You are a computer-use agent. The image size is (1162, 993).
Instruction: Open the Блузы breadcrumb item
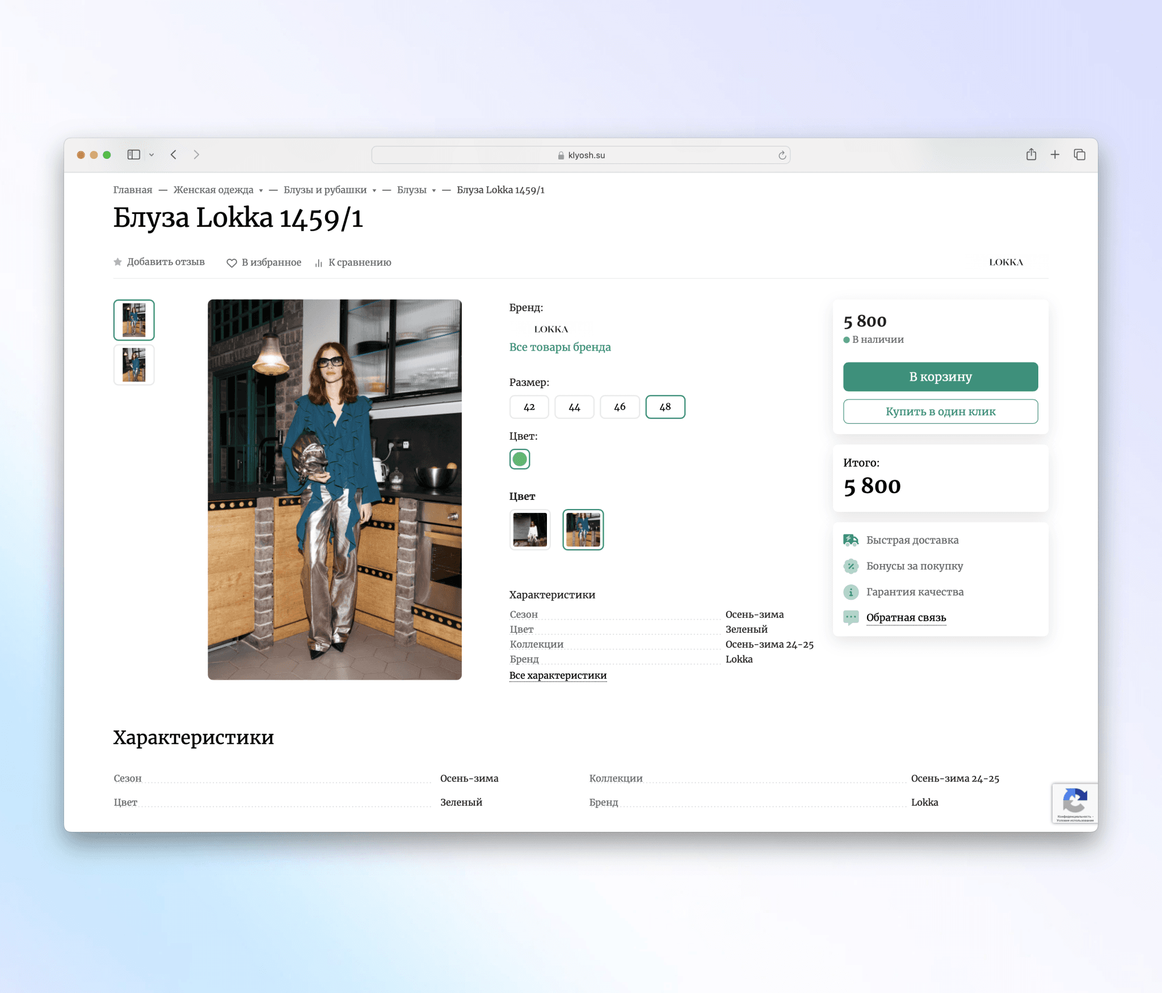click(411, 190)
